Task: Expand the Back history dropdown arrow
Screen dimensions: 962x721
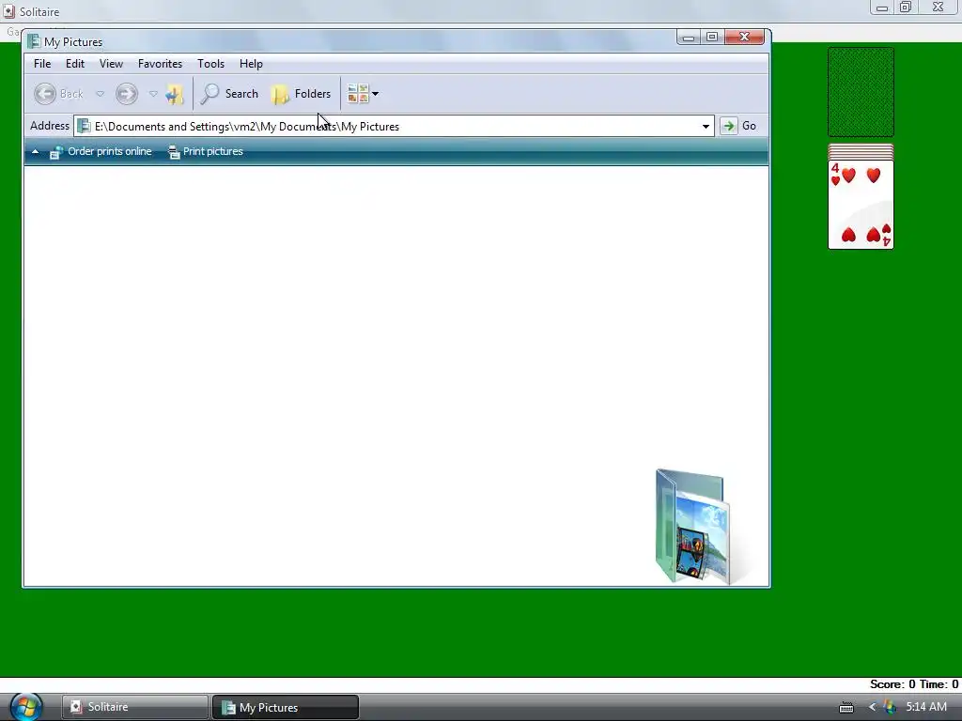Action: 100,94
